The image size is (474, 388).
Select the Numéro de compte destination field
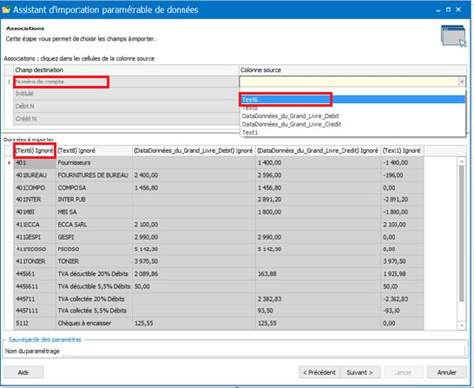click(126, 82)
